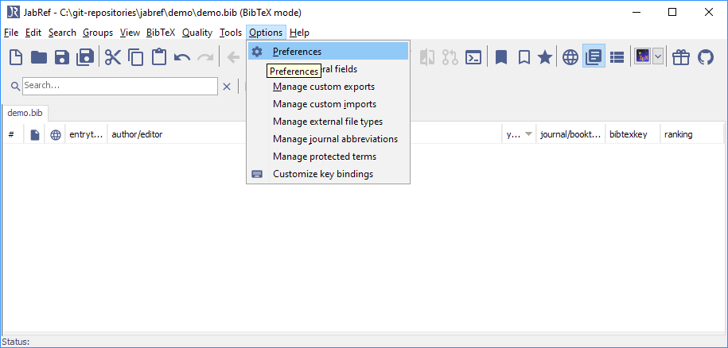728x348 pixels.
Task: Click the sort arrow in the year column
Action: pos(528,134)
